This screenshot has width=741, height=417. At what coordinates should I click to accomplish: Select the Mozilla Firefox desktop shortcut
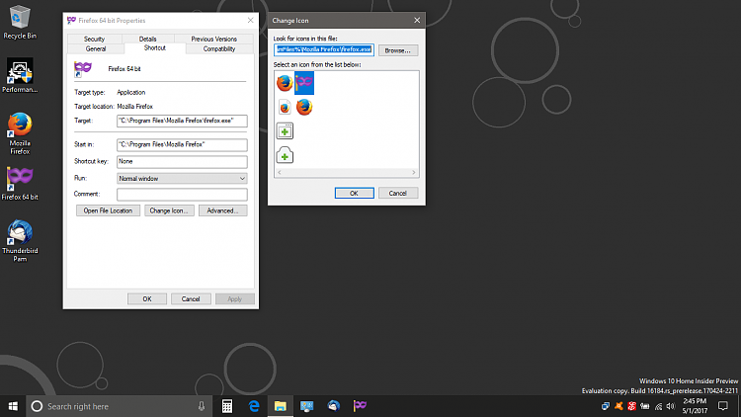(x=20, y=133)
